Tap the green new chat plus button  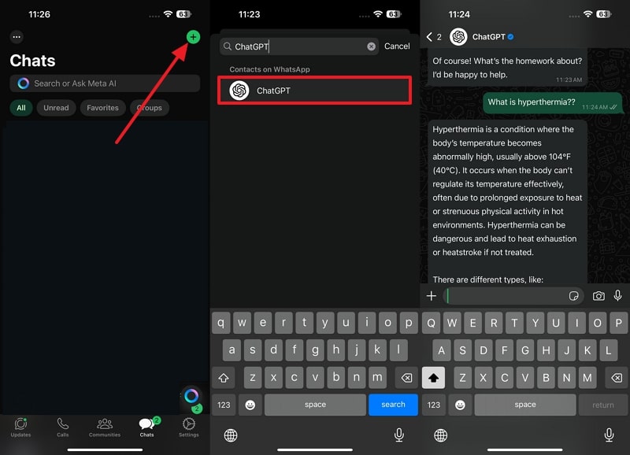point(193,37)
